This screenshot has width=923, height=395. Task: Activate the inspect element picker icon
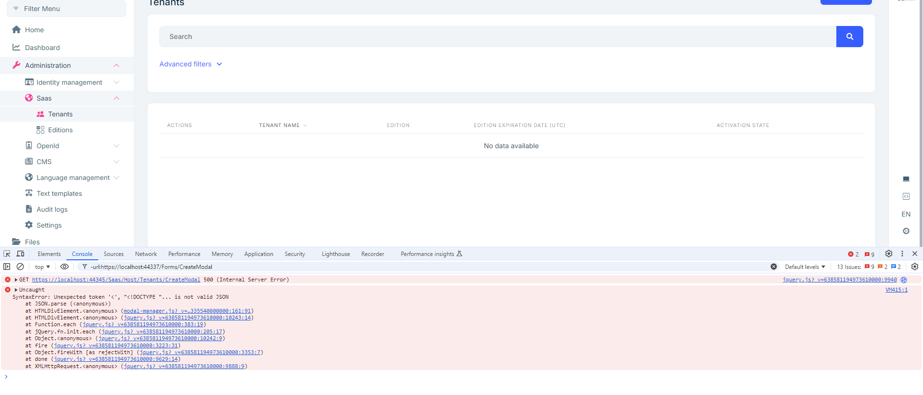[7, 254]
